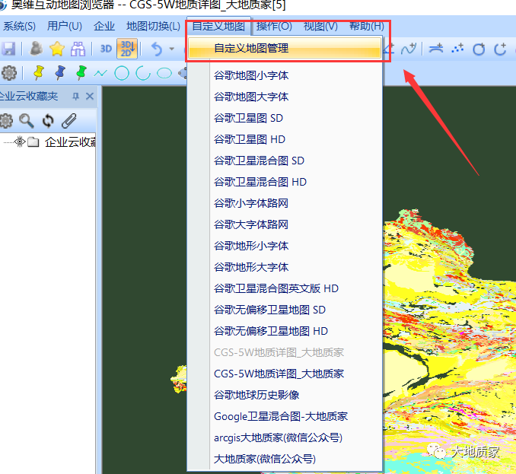Image resolution: width=516 pixels, height=474 pixels.
Task: Click the blue undo arrow
Action: [x=157, y=49]
